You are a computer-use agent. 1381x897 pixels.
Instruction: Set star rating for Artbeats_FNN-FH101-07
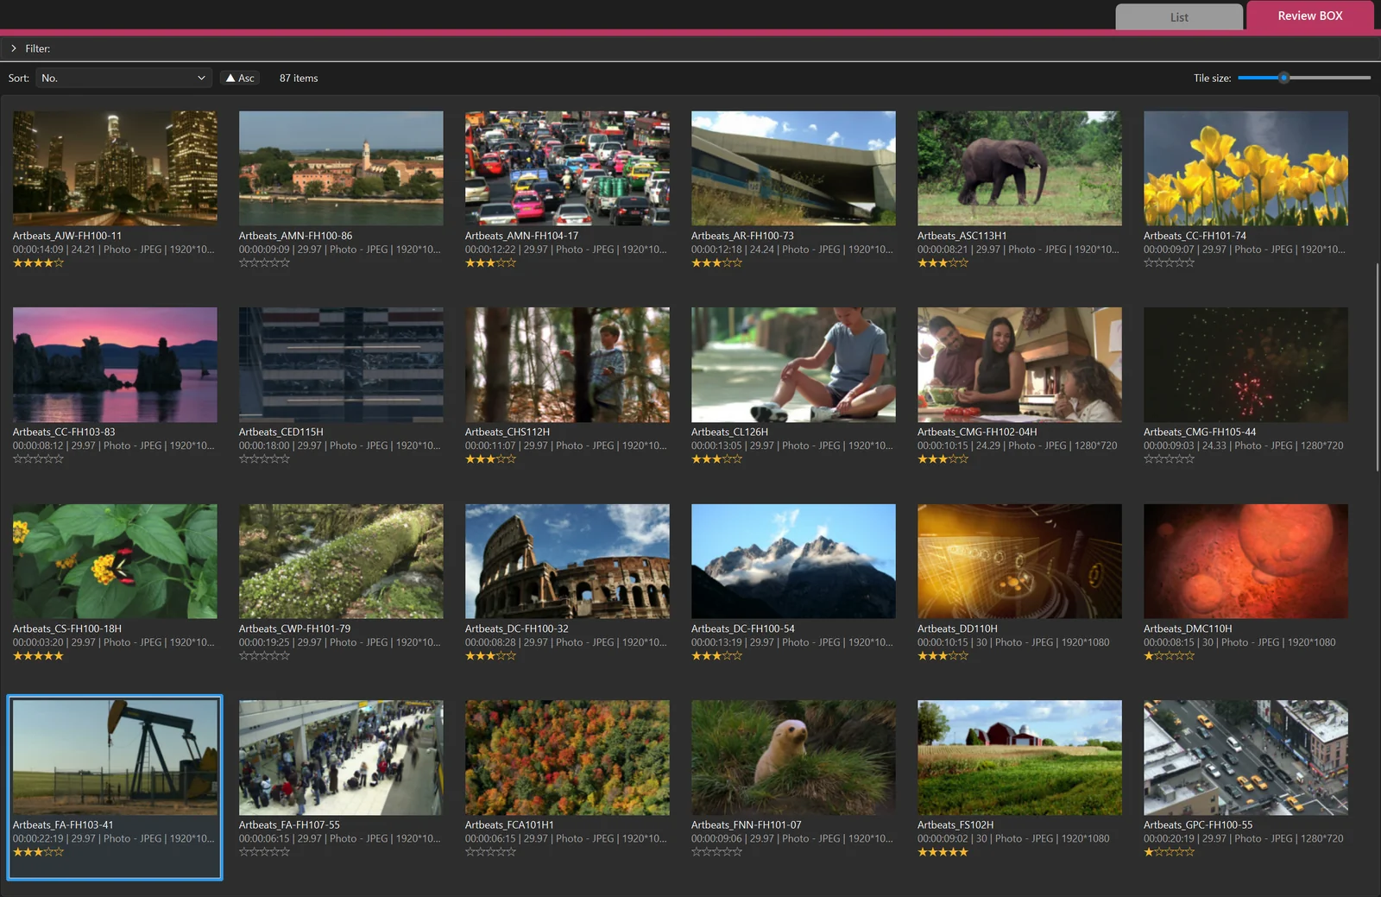coord(716,852)
